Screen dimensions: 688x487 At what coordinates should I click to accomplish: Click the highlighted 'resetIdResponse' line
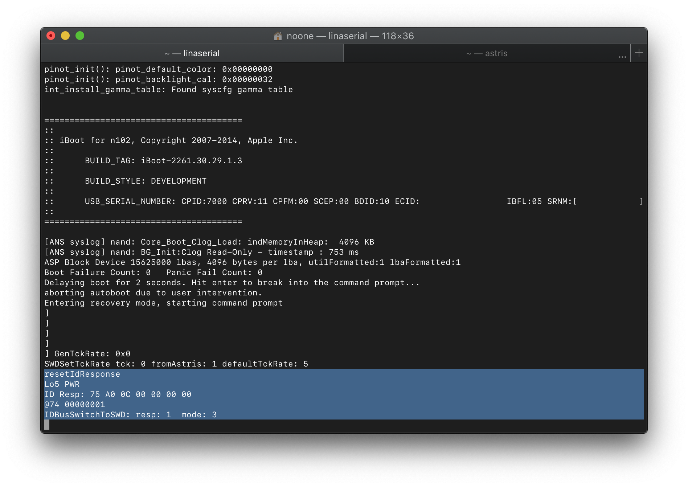point(82,374)
